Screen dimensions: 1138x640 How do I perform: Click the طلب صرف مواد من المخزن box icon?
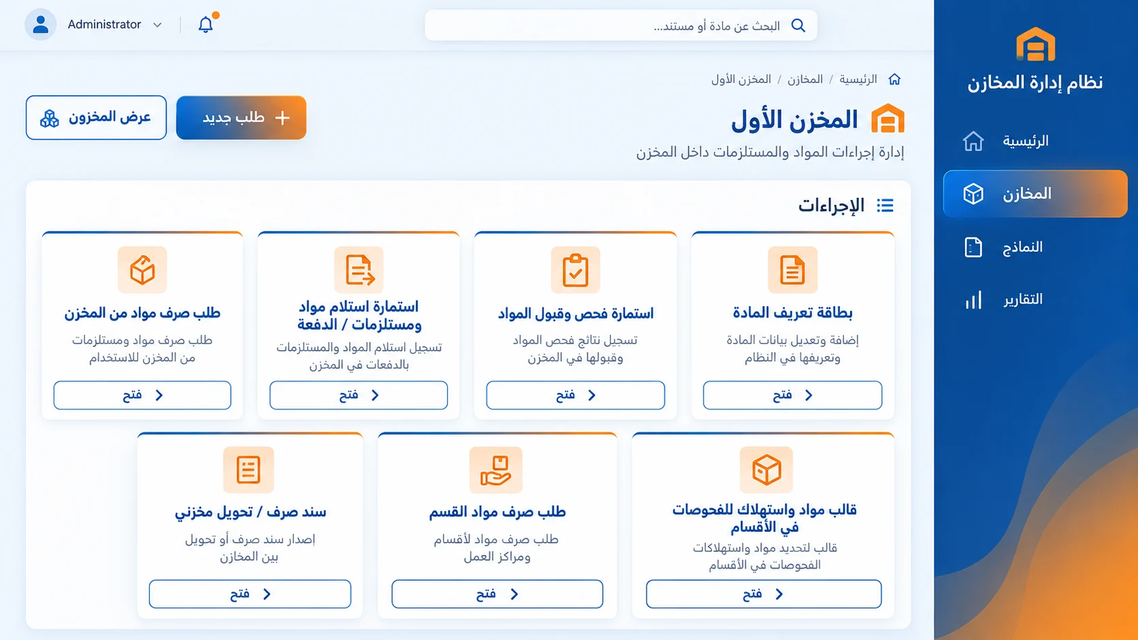coord(142,270)
